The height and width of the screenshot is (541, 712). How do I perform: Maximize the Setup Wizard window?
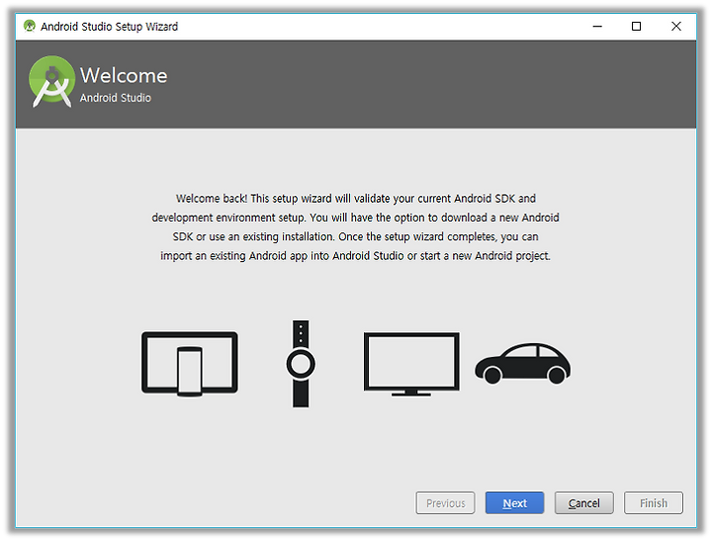click(636, 27)
